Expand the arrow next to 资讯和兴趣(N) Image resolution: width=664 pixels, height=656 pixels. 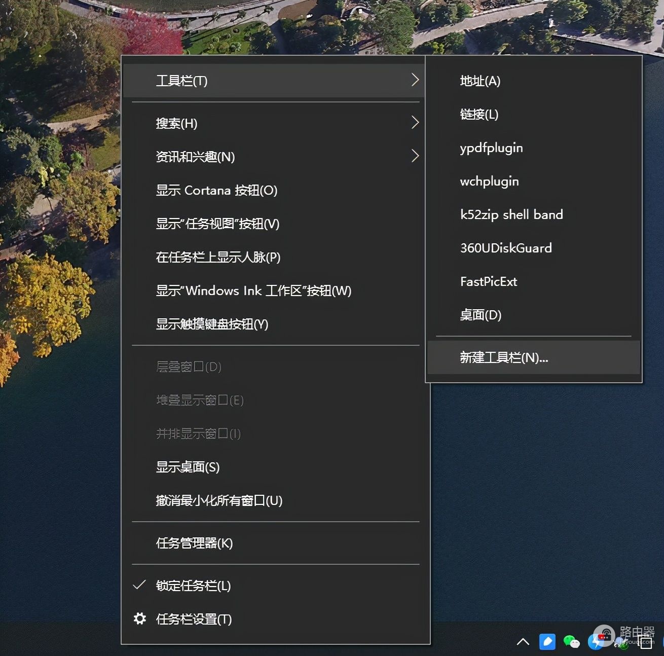[415, 156]
